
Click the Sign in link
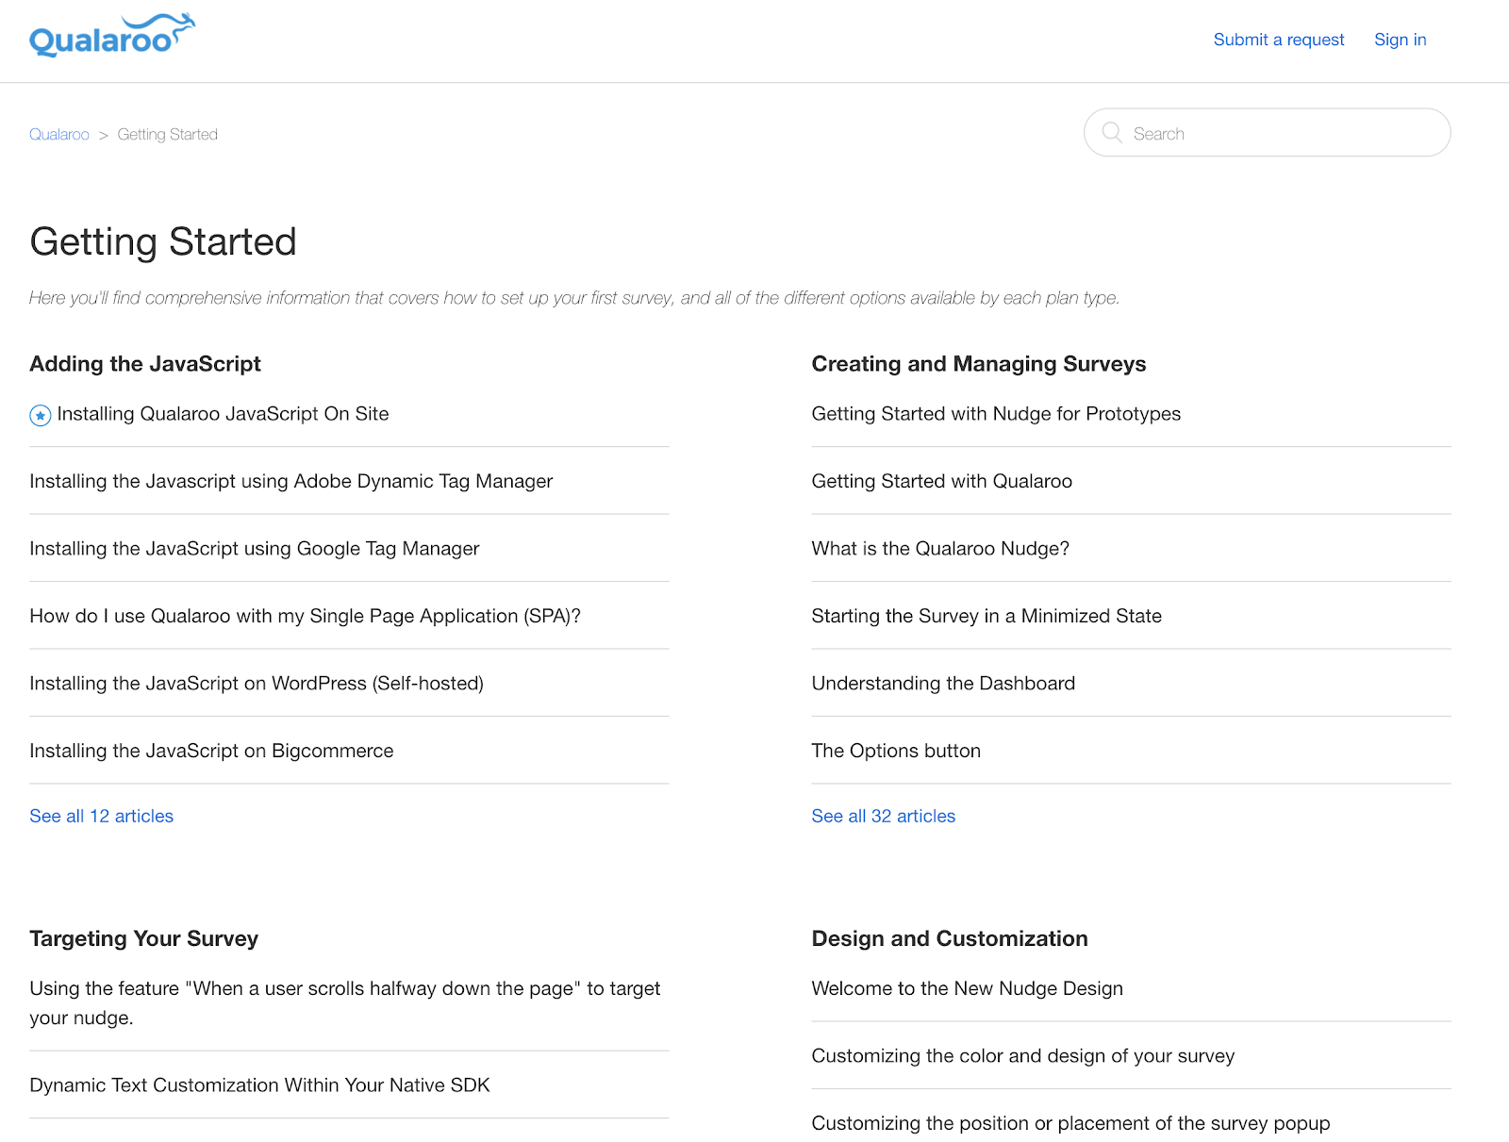pos(1400,40)
